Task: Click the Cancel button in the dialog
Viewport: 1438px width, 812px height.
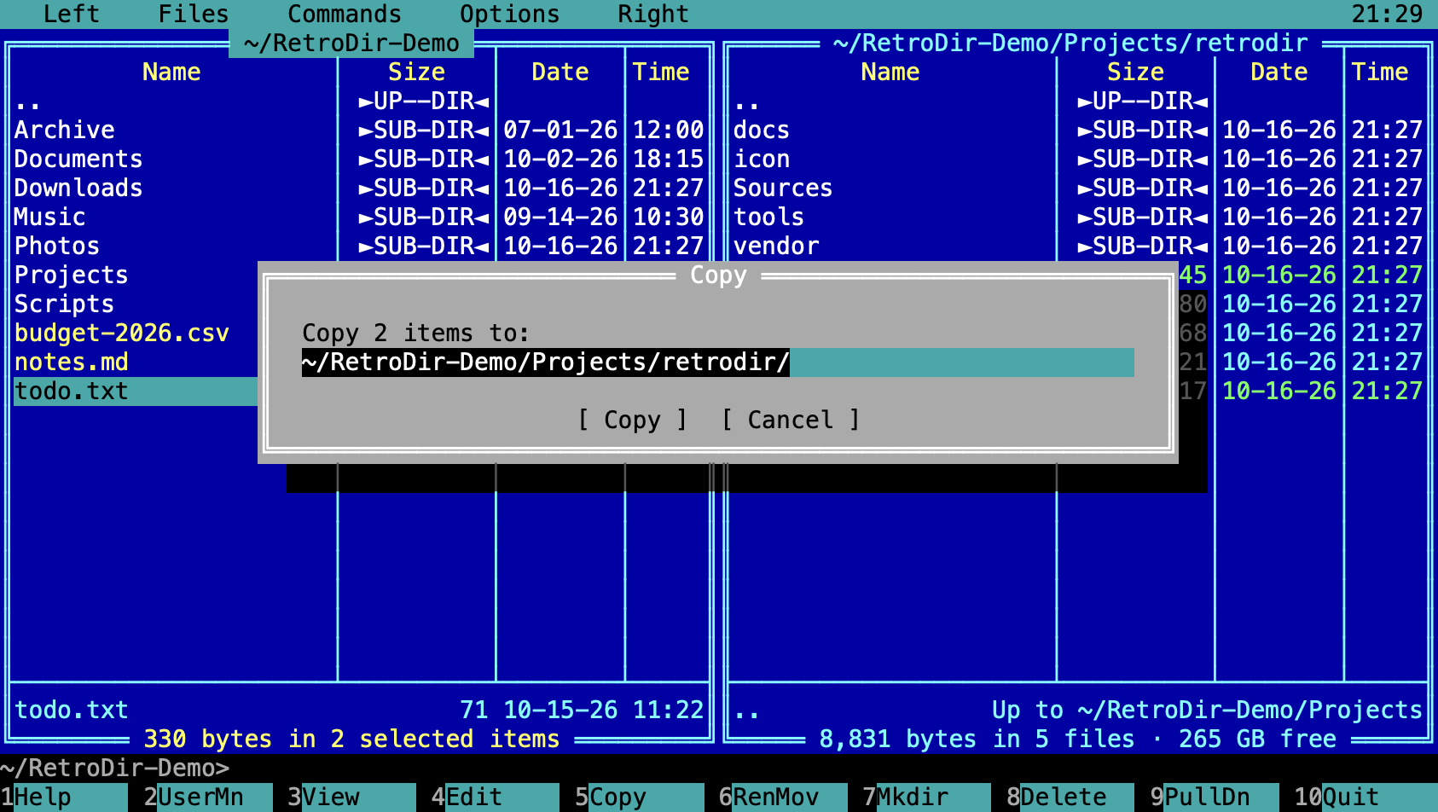Action: tap(791, 420)
